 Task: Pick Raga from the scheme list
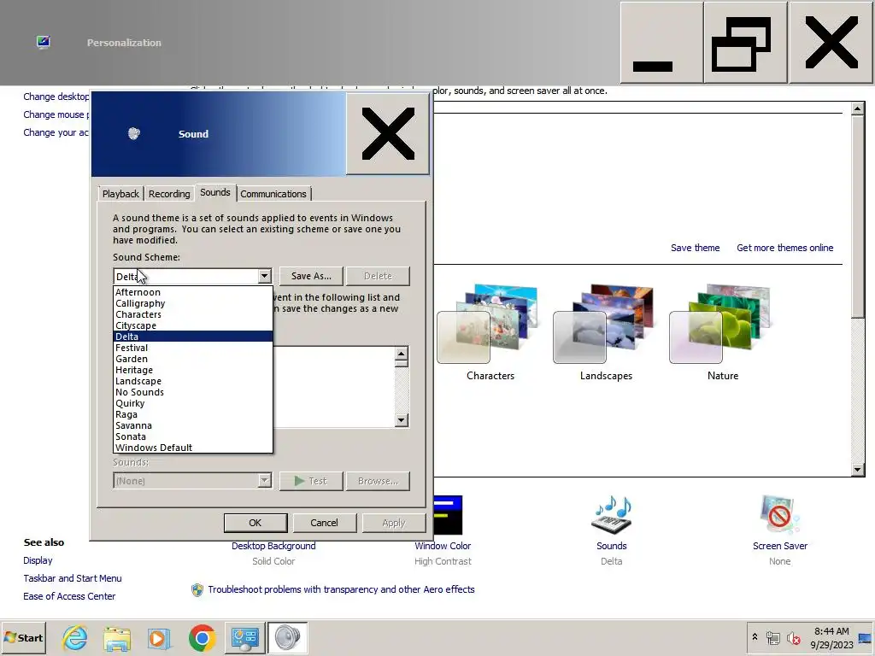tap(192, 414)
